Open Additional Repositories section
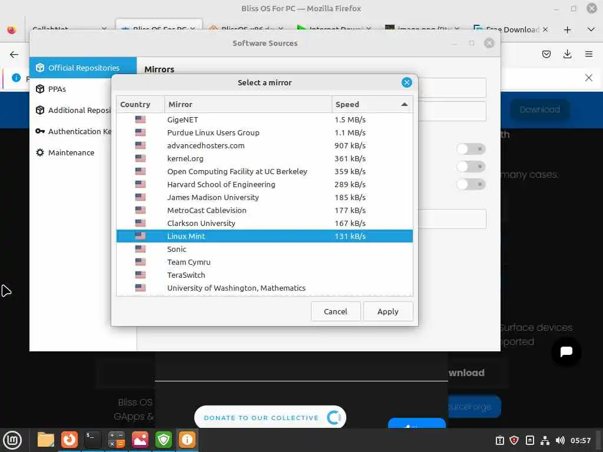The height and width of the screenshot is (452, 603). 71,110
